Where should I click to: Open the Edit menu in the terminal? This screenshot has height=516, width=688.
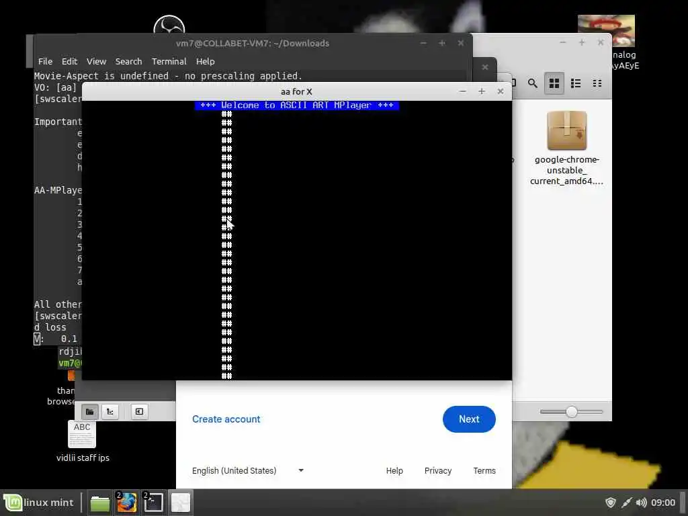[x=69, y=61]
